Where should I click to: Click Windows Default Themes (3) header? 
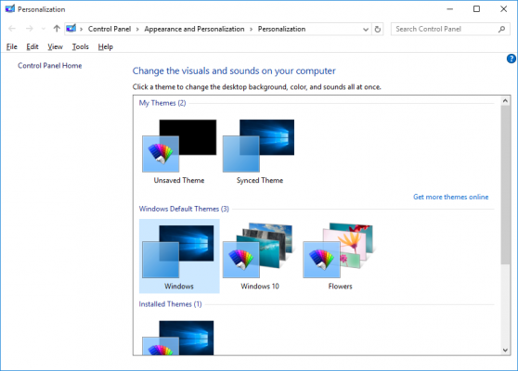point(184,209)
